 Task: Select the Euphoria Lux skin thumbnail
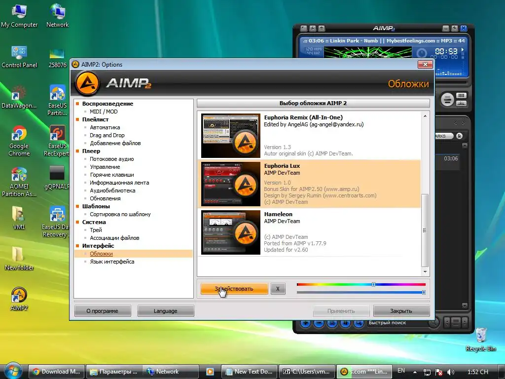click(x=231, y=184)
